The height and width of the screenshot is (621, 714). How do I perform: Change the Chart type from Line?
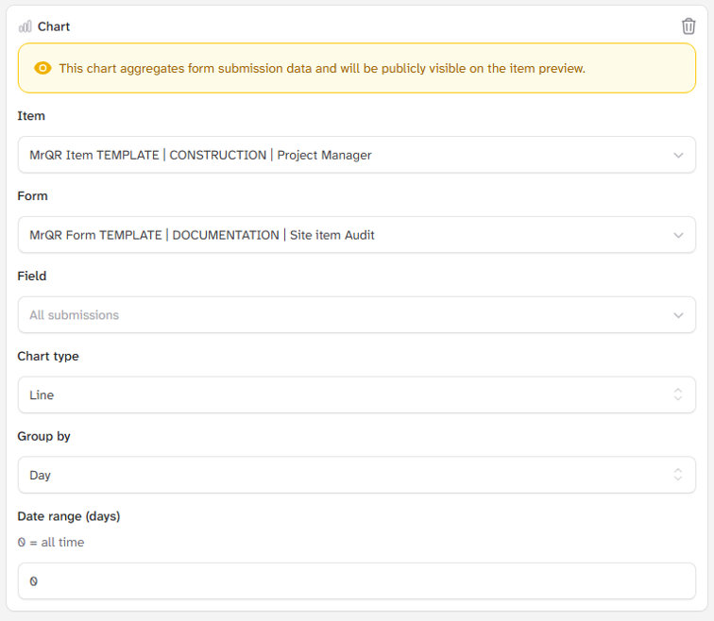(357, 394)
